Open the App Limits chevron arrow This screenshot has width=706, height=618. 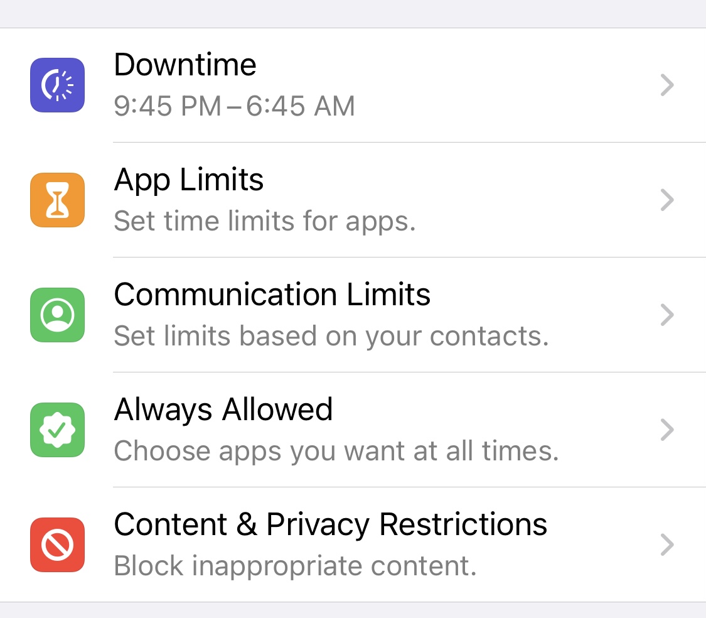click(667, 200)
